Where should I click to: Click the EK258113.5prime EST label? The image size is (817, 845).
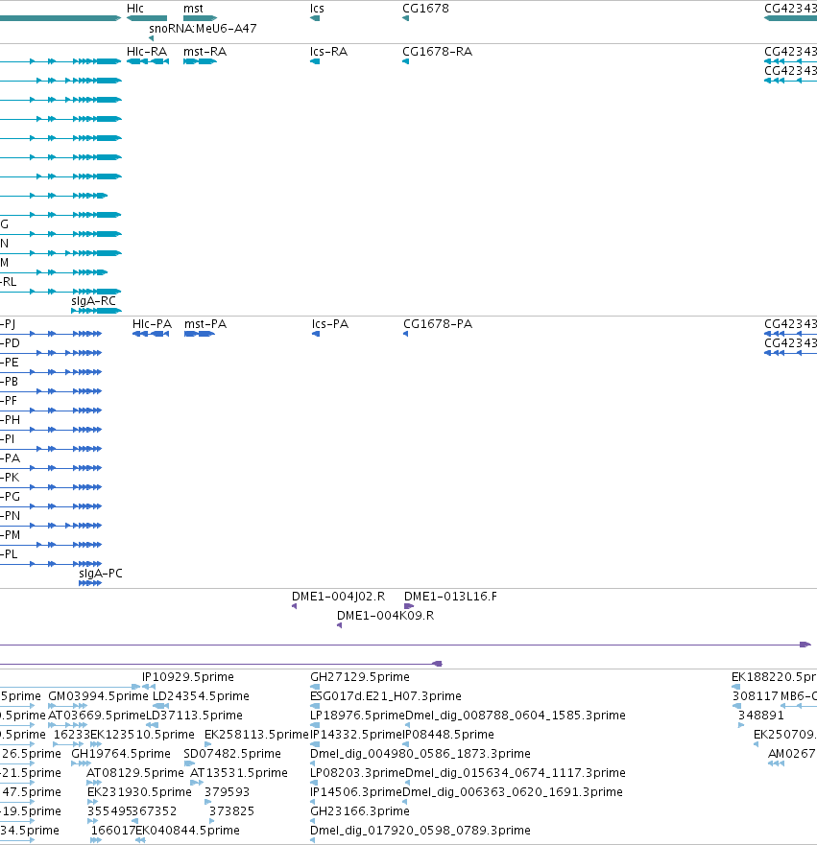point(256,735)
